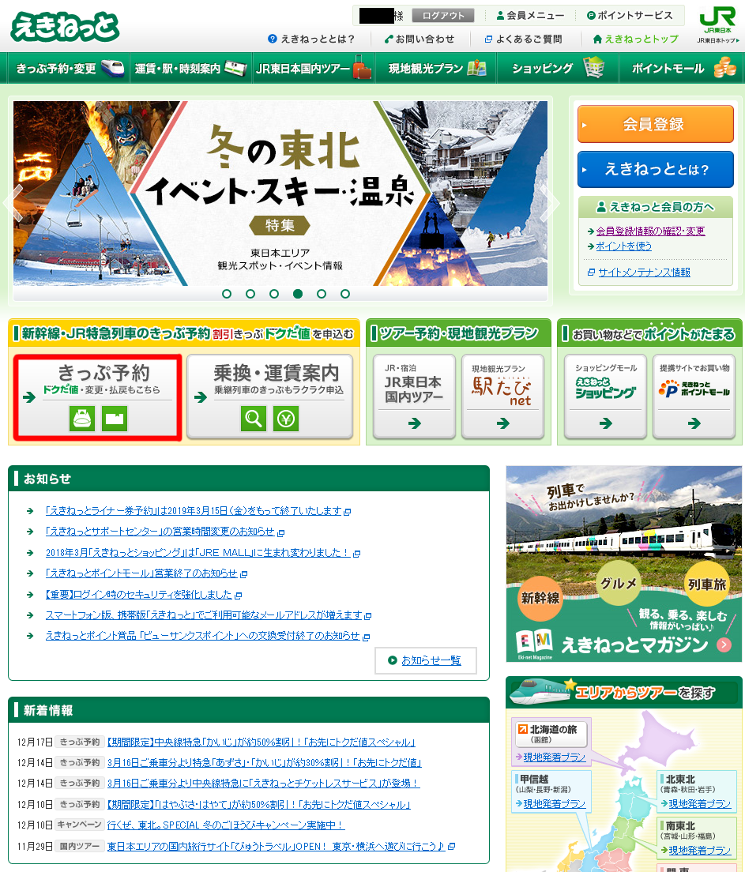Open あずさ・かいじ 30%割引 news

tap(265, 762)
